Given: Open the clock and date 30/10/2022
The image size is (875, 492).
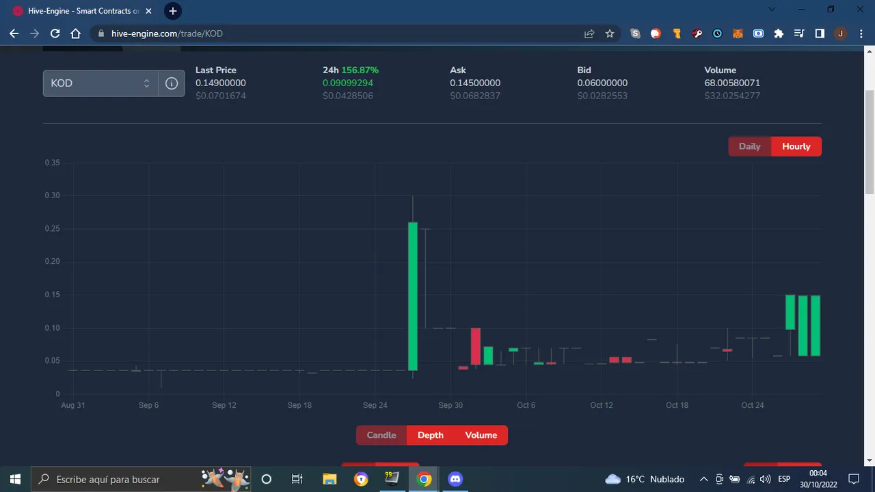Looking at the screenshot, I should pyautogui.click(x=818, y=479).
